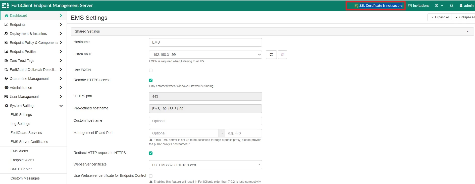475x184 pixels.
Task: Expand the User Management chevron
Action: [x=61, y=97]
